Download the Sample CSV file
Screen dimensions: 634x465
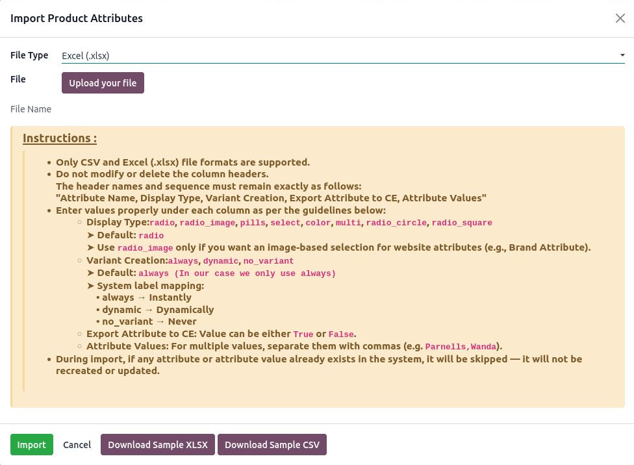[x=272, y=445]
